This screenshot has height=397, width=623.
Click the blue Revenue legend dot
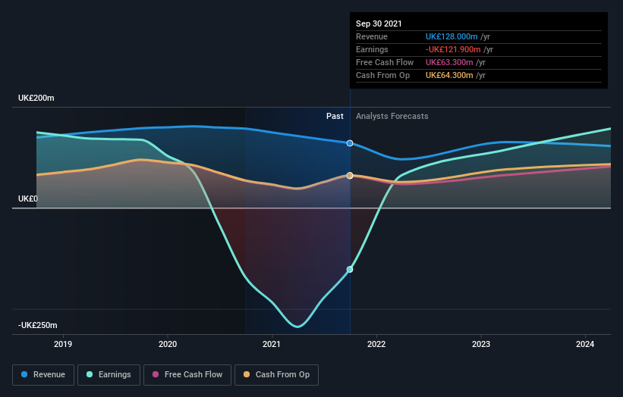pos(24,374)
